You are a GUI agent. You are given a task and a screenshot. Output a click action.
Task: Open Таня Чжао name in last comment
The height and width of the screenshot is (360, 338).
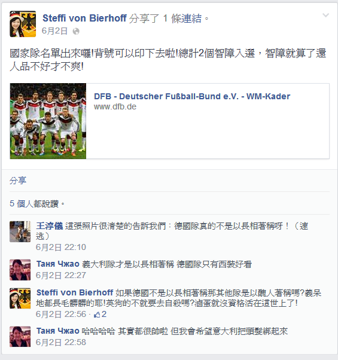[x=58, y=331]
